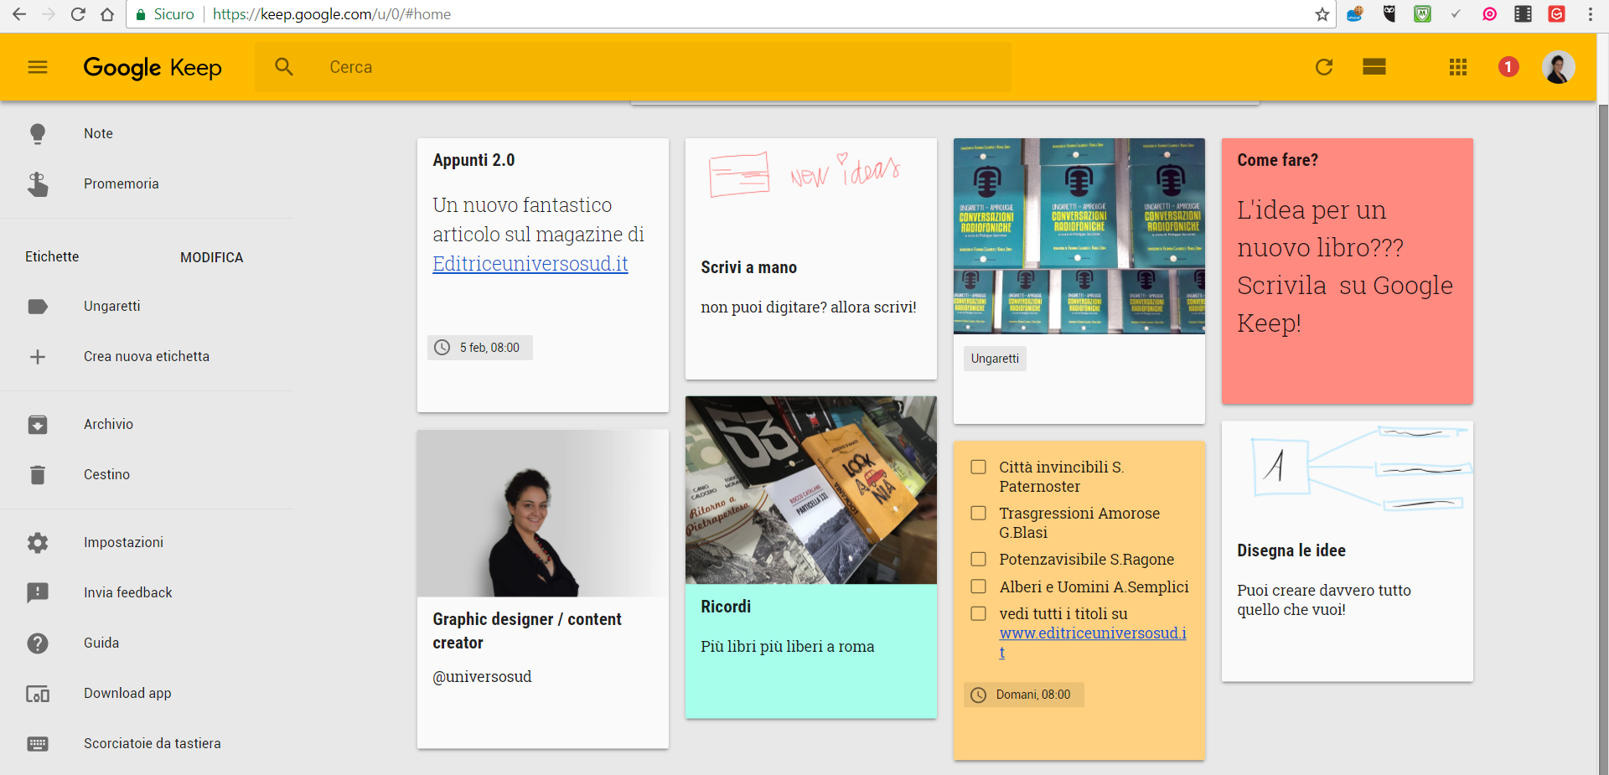Check off Alberi e Uomini A.Semplici
1609x775 pixels.
pos(978,586)
